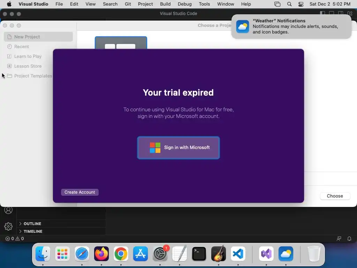The width and height of the screenshot is (357, 268).
Task: Open the Tools menu
Action: pos(204,4)
